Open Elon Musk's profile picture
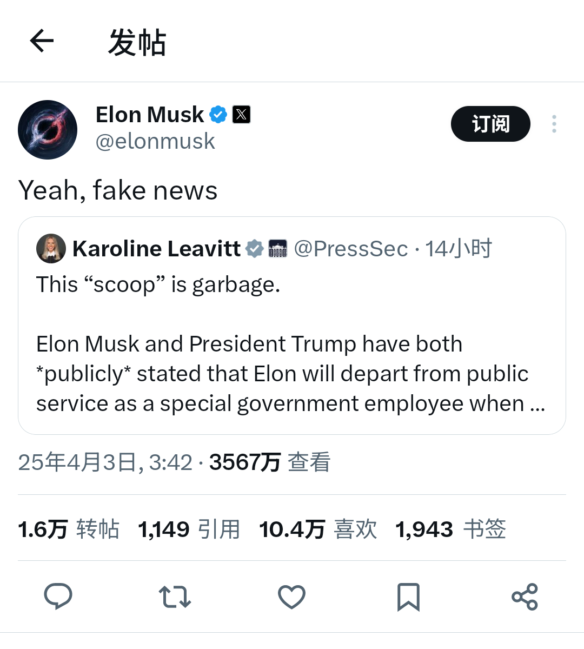This screenshot has height=649, width=584. (x=48, y=130)
